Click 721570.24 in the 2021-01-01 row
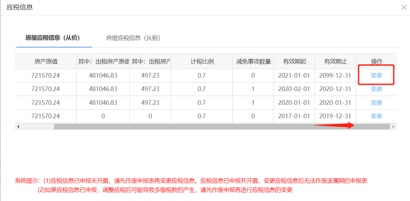 pyautogui.click(x=46, y=76)
